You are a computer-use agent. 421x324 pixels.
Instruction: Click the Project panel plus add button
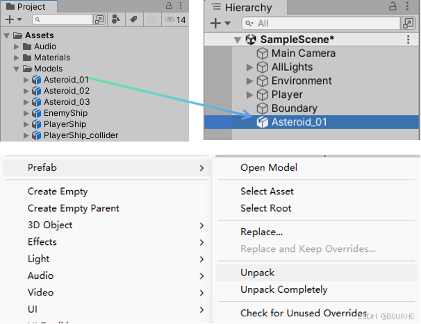(10, 19)
